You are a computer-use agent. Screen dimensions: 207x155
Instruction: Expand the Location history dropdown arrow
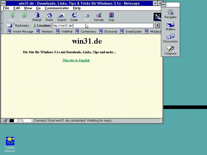click(x=157, y=26)
